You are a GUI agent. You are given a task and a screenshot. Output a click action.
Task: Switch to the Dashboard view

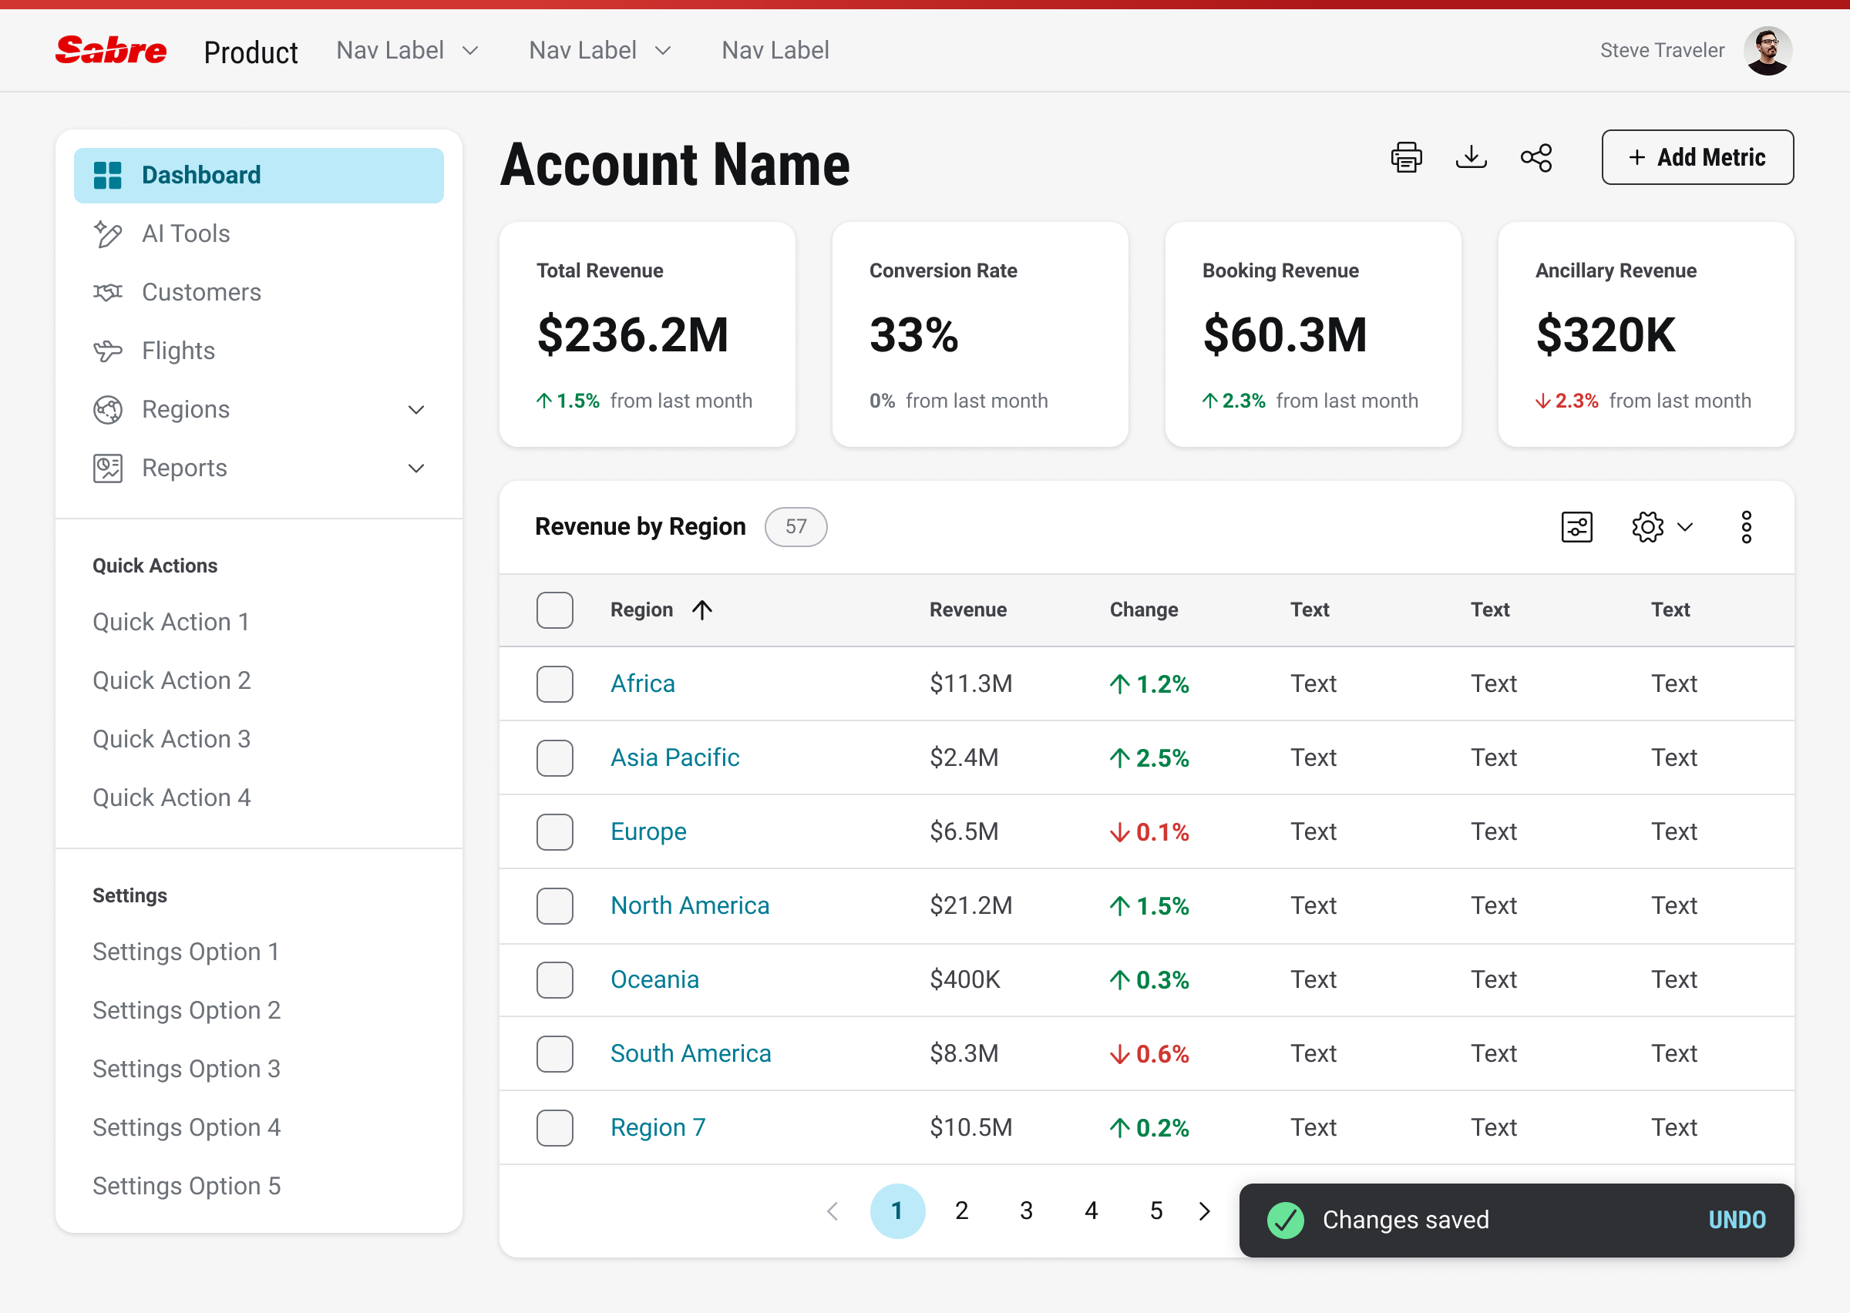point(201,175)
